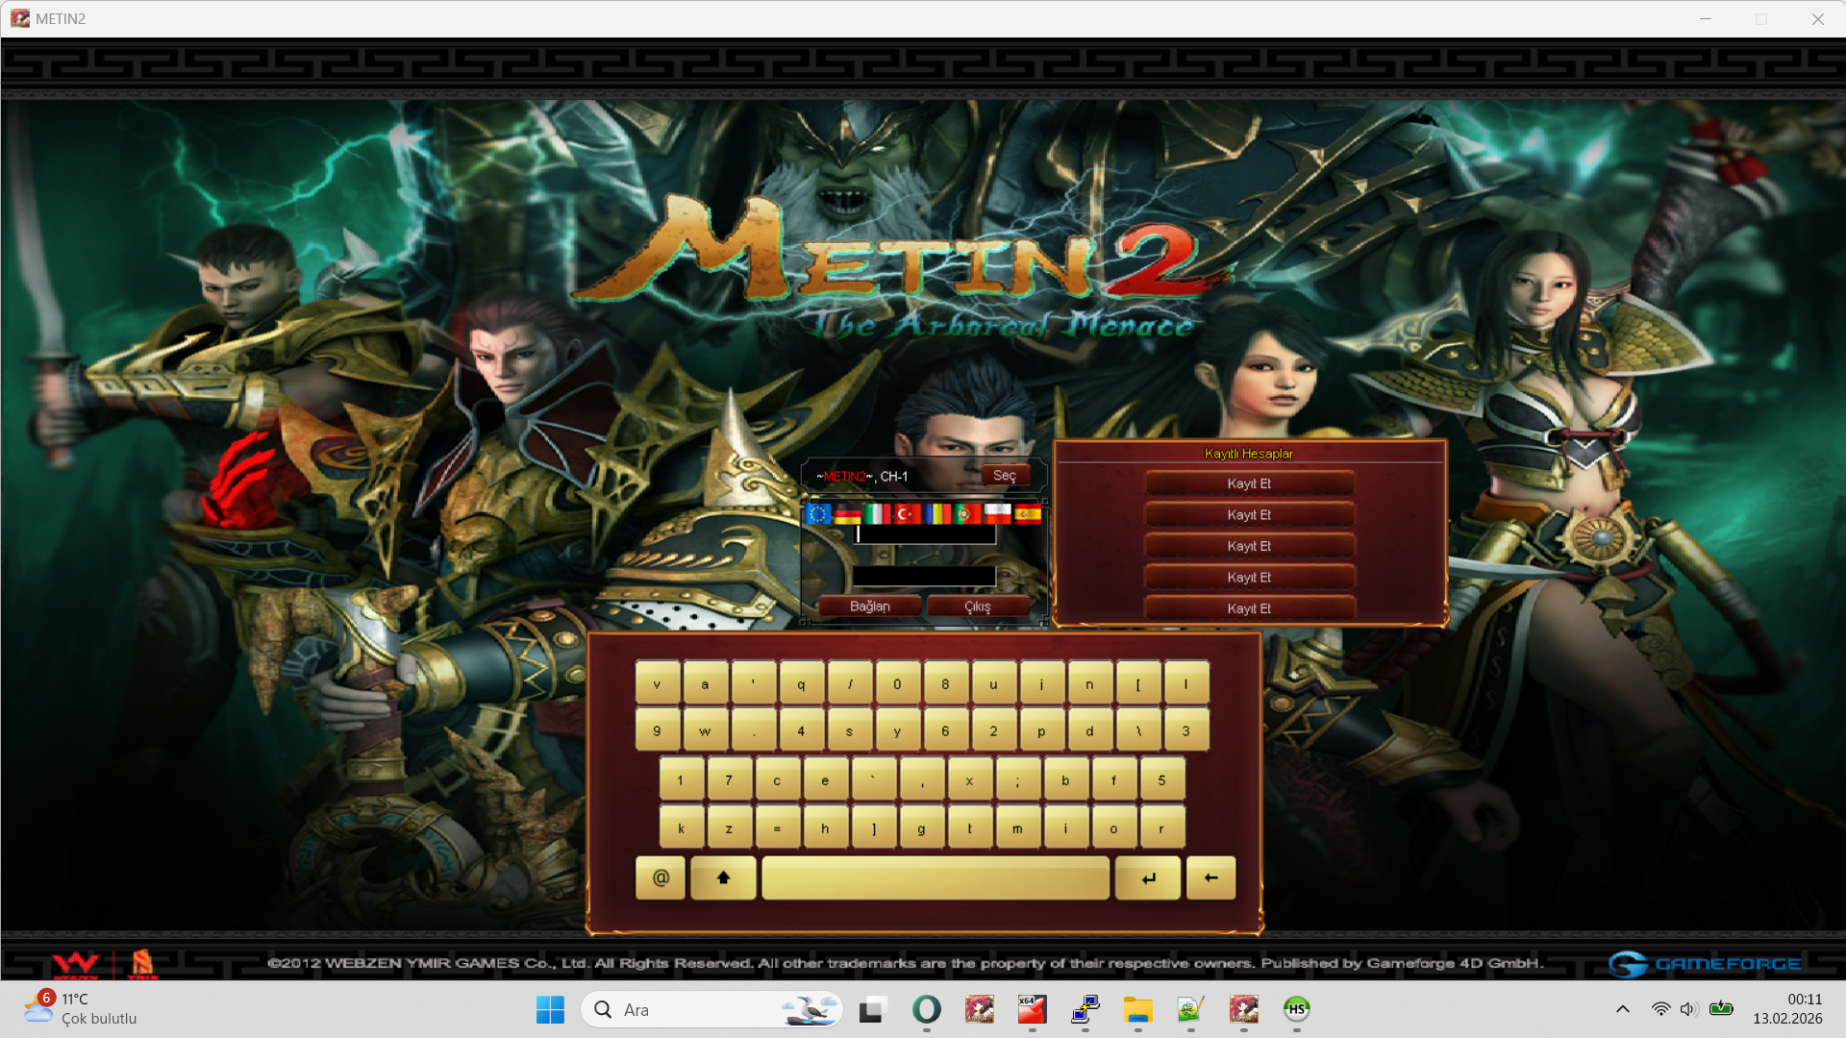
Task: Open the Wi-Fi network tray icon
Action: pyautogui.click(x=1660, y=1009)
